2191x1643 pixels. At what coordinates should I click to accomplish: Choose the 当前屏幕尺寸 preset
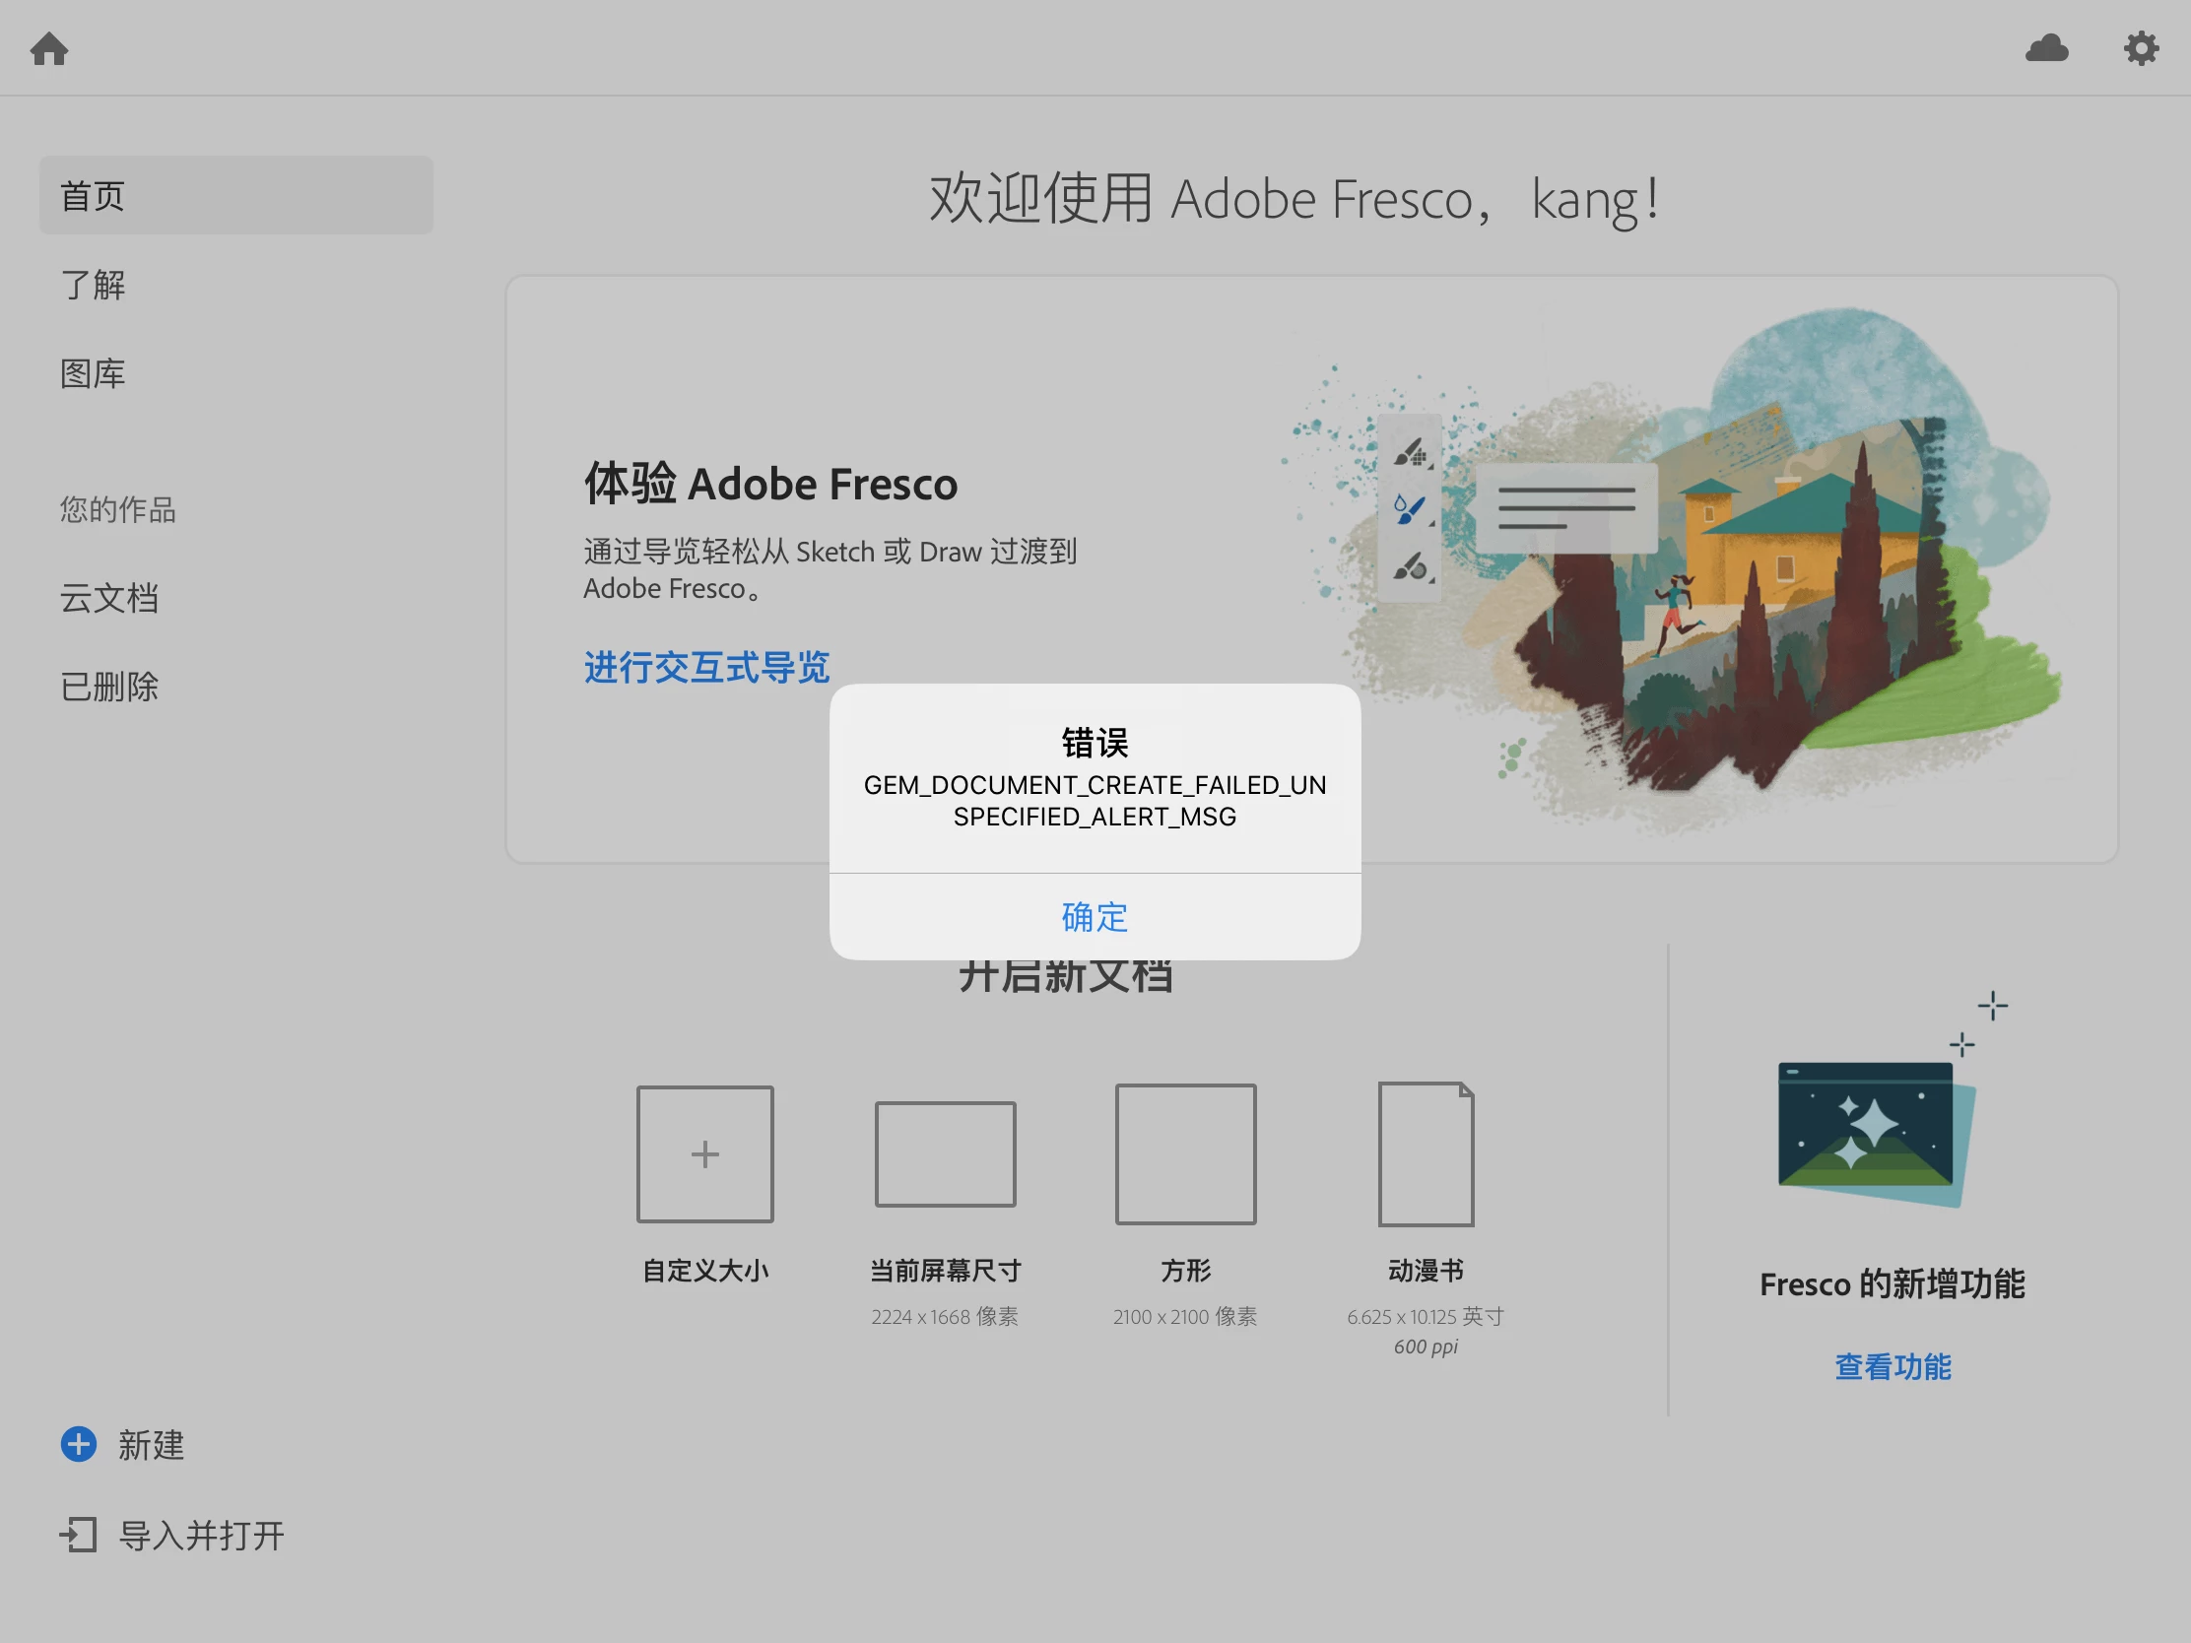coord(945,1153)
